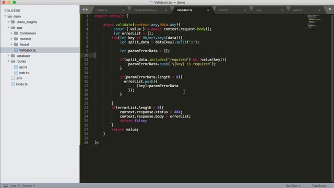Click 'errorList.push' on line 16

[138, 81]
